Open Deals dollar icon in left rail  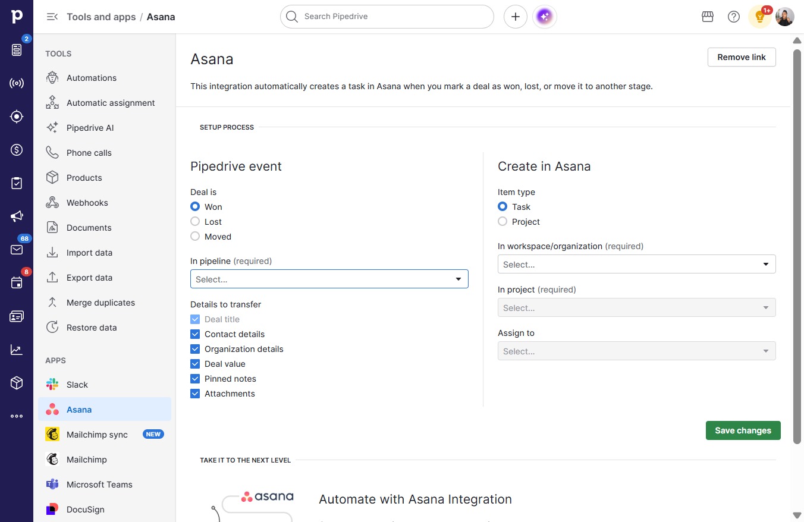pos(17,150)
